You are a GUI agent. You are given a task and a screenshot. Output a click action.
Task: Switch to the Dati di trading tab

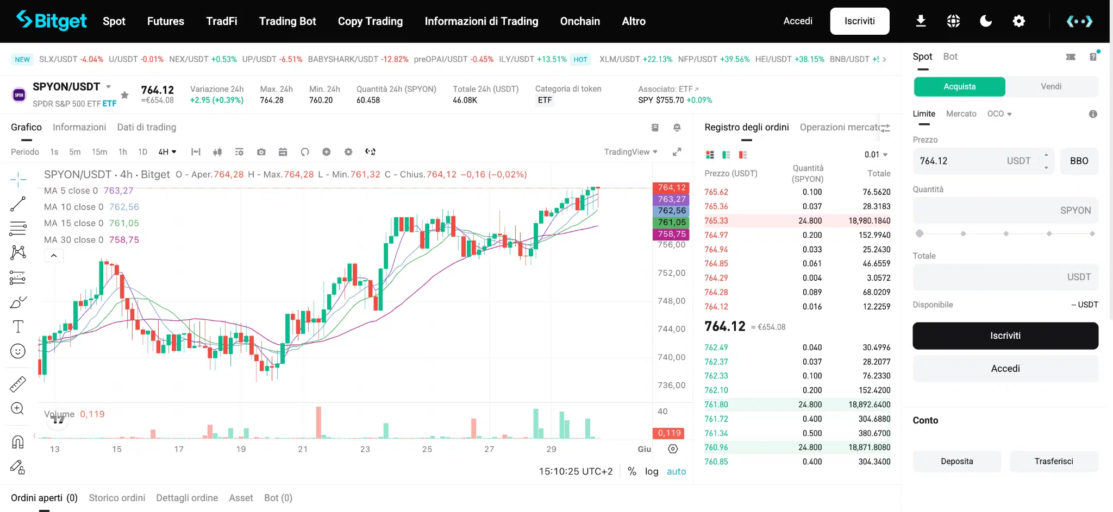click(147, 127)
